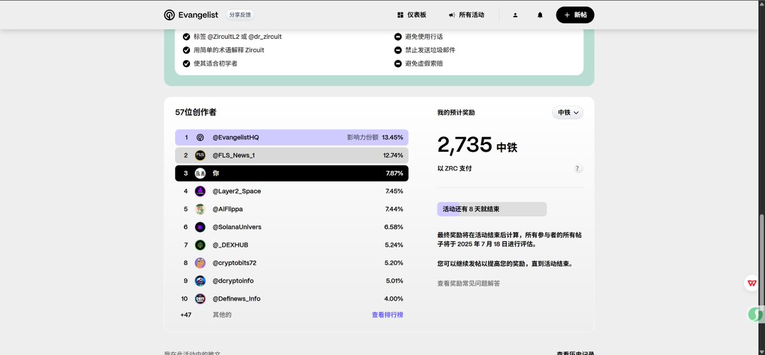Select @Layer2_Space creator name
Image resolution: width=765 pixels, height=355 pixels.
coord(237,191)
